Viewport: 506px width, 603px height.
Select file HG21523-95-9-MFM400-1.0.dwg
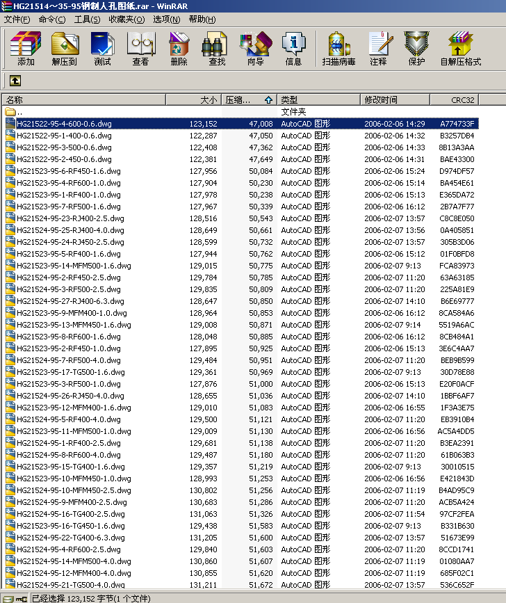[72, 313]
